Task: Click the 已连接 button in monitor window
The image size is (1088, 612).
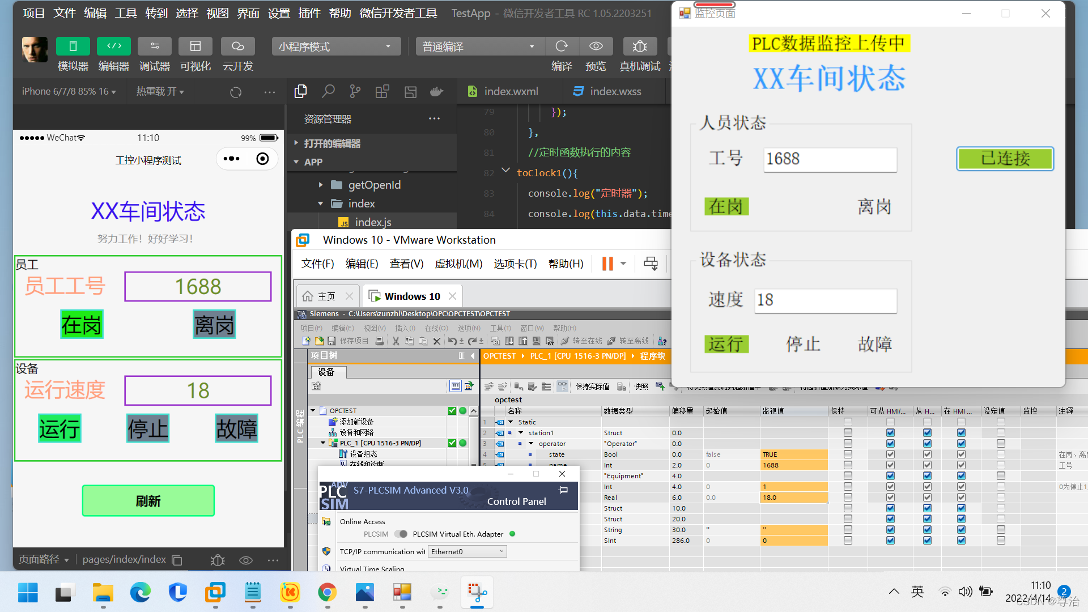Action: tap(1005, 159)
